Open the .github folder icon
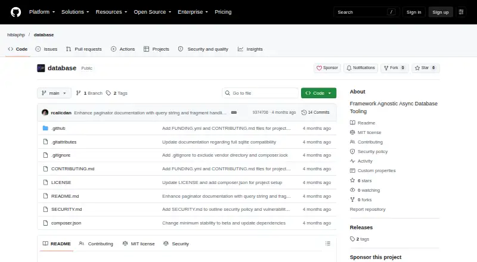 45,128
